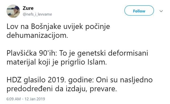Viewport: 170px width, 104px height.
Task: Open the 6:09 AM timestamp link
Action: coord(14,99)
